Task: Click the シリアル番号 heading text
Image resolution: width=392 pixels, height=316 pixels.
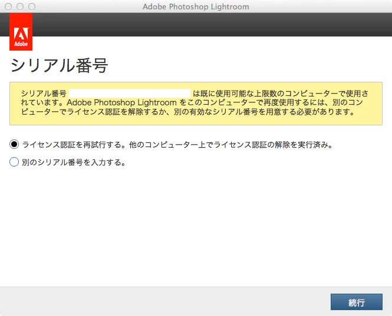Action: pos(60,65)
